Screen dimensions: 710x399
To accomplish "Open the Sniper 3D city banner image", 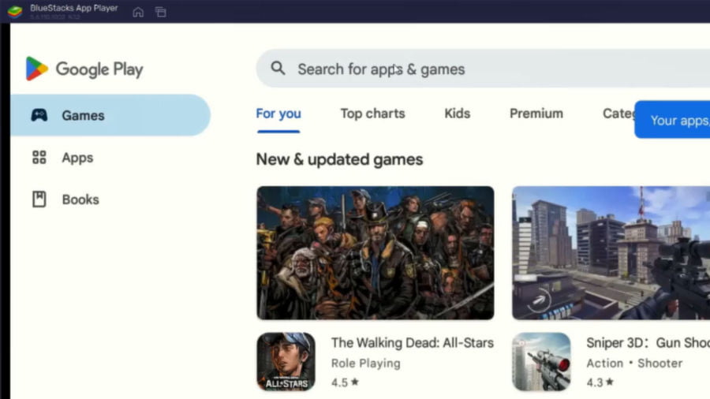I will pos(611,253).
